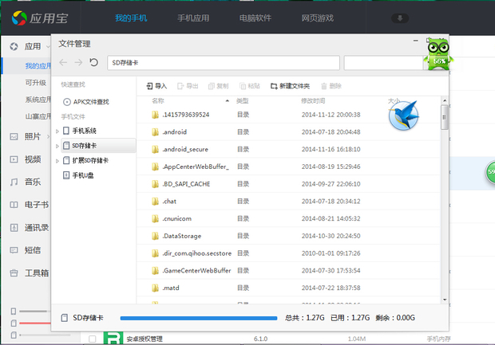Click the scrollbar up arrow in file list
The image size is (495, 345).
445,100
